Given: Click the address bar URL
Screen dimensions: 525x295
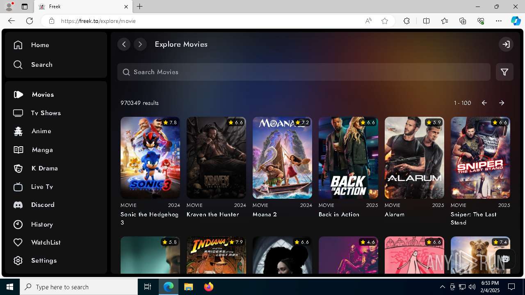Looking at the screenshot, I should (98, 21).
